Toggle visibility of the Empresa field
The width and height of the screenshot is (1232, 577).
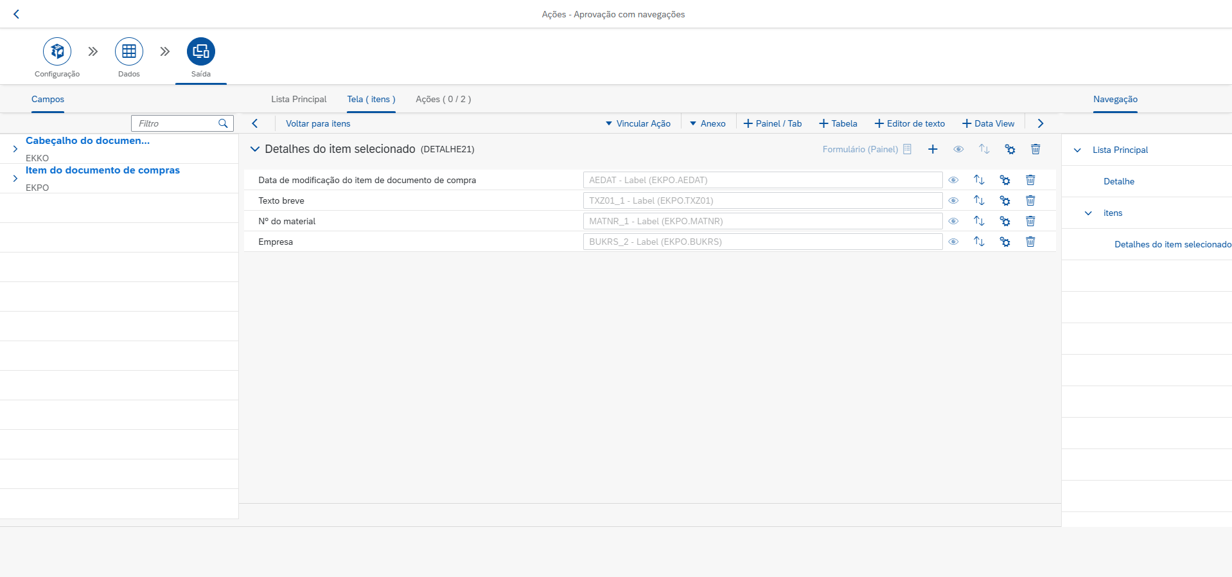tap(953, 242)
